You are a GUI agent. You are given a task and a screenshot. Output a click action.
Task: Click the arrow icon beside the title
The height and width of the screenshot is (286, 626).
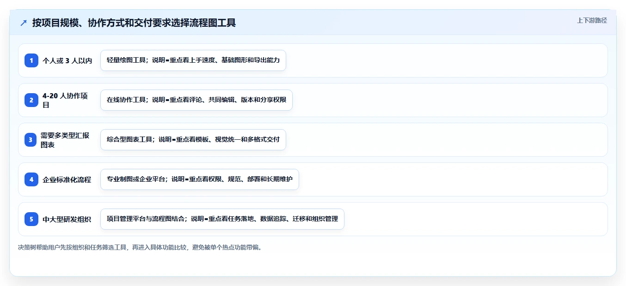coord(24,23)
